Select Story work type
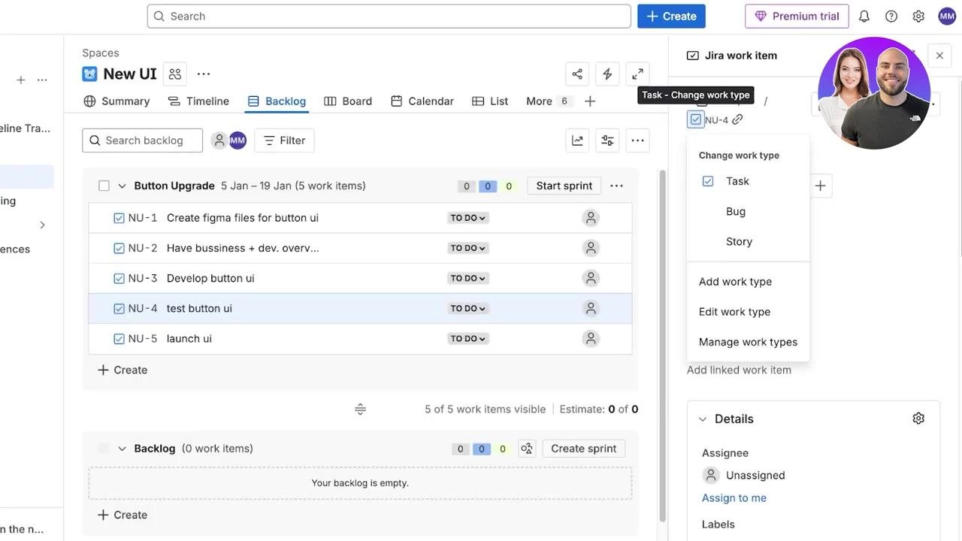962x541 pixels. (x=749, y=241)
